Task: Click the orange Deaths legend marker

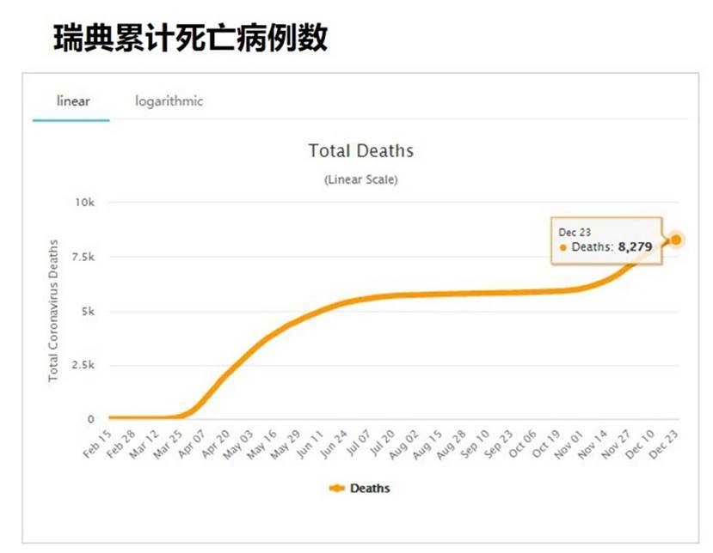Action: 338,487
